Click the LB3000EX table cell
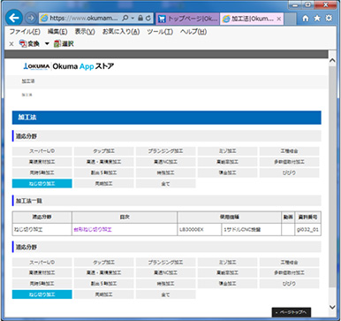341x321 pixels. (x=199, y=230)
